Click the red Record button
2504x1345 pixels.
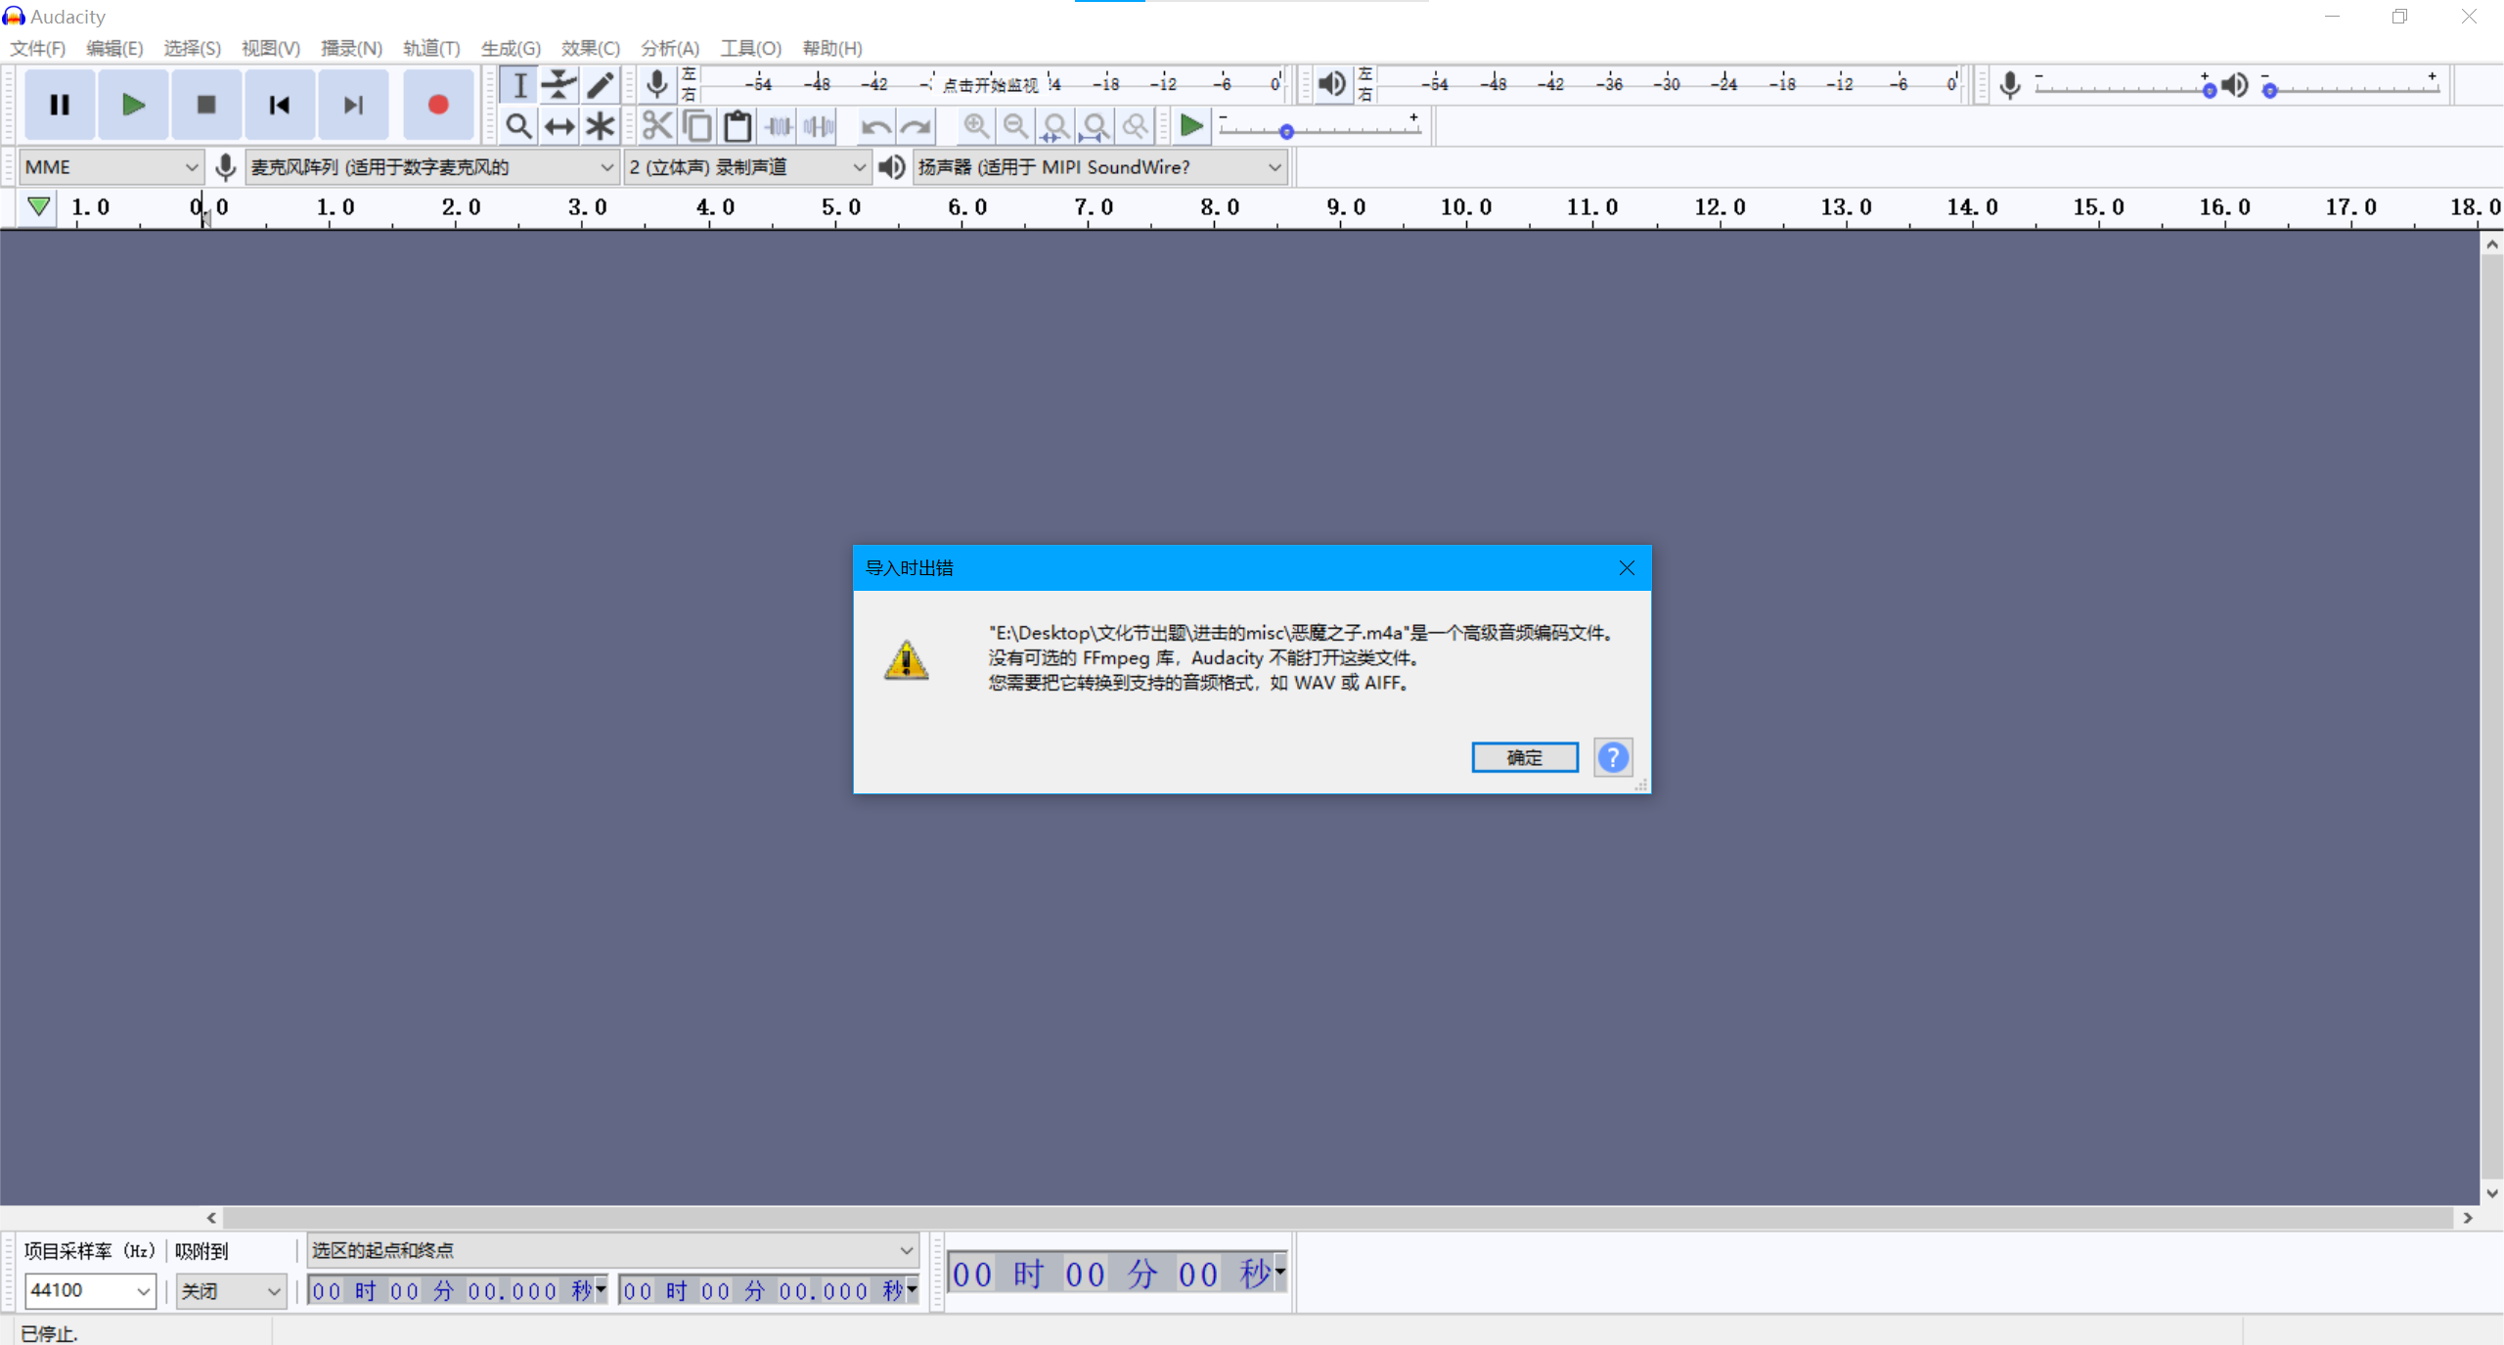[437, 105]
